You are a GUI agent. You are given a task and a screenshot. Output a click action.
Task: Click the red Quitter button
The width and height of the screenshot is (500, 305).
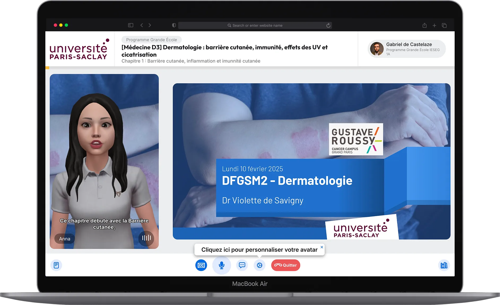click(286, 265)
